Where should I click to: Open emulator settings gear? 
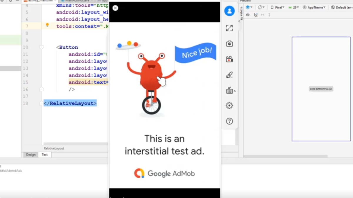click(229, 106)
